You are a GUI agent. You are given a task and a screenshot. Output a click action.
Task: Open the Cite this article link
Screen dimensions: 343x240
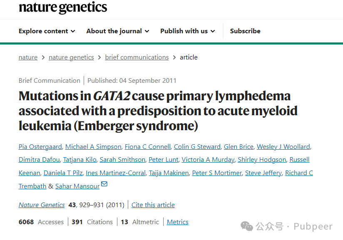(x=153, y=205)
